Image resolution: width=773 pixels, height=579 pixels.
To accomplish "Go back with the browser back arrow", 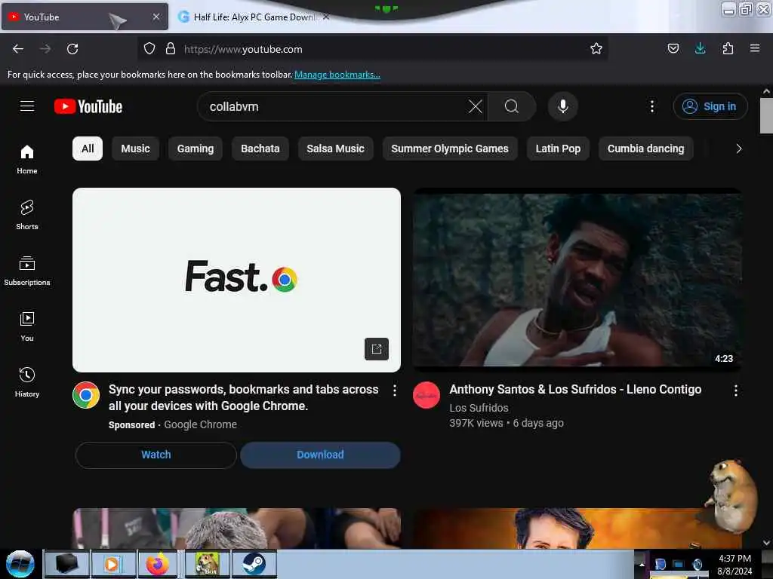I will [18, 49].
